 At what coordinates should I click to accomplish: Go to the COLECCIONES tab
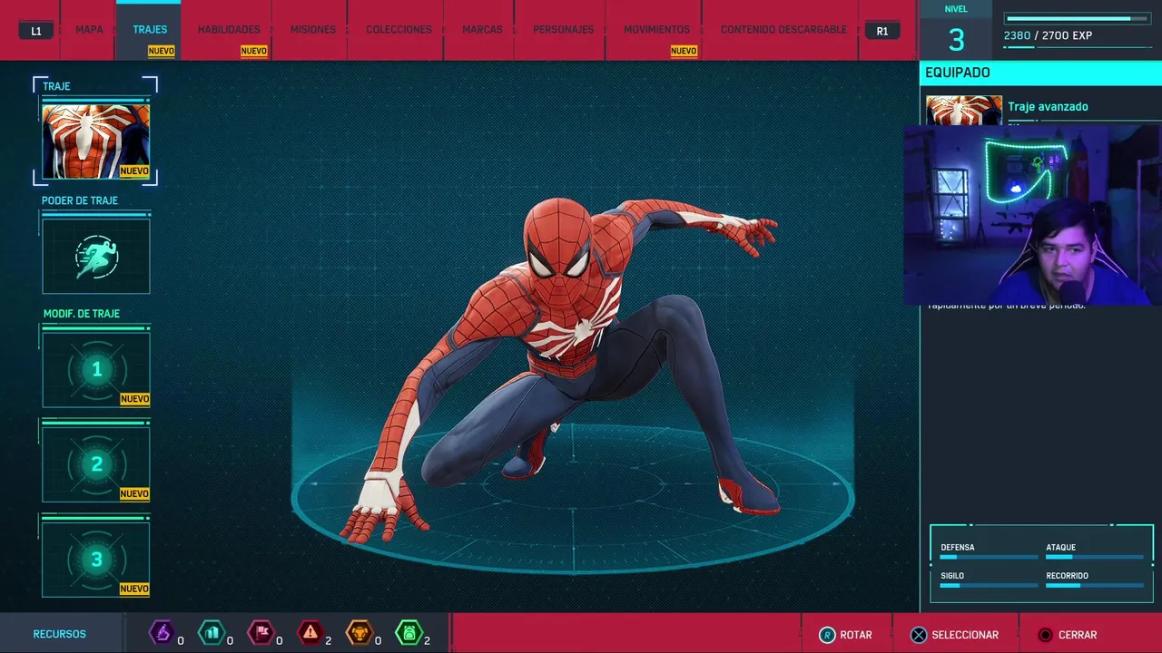tap(399, 30)
